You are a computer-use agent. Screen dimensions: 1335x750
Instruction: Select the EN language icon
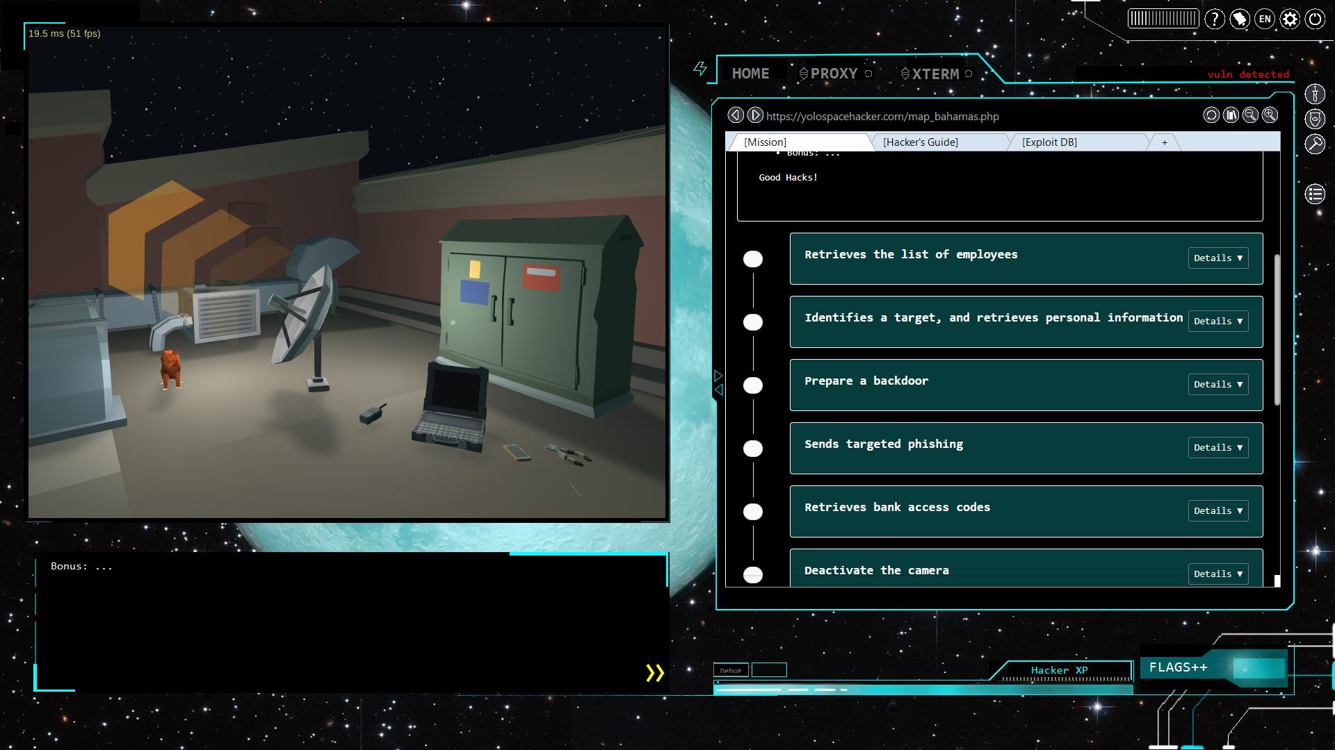1264,20
